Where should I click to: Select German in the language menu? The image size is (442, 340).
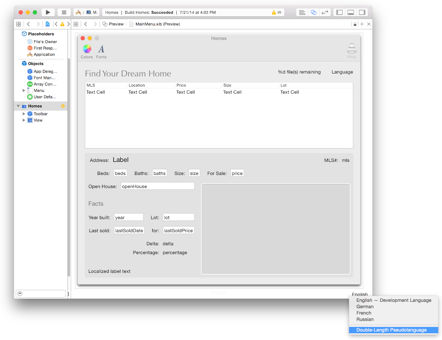coord(365,307)
